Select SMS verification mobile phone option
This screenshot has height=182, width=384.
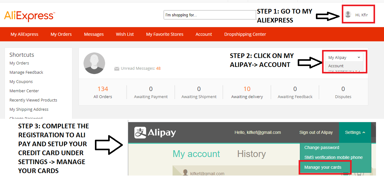(x=333, y=157)
